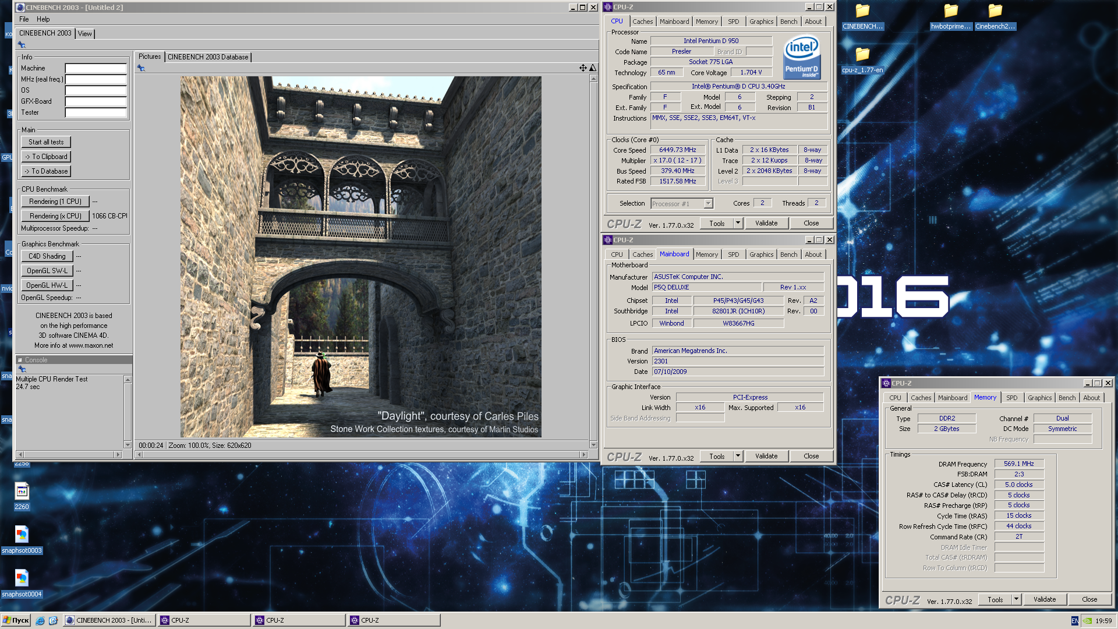The height and width of the screenshot is (629, 1118).
Task: Switch to the CINEBENCH 2003 Database tab
Action: [208, 57]
